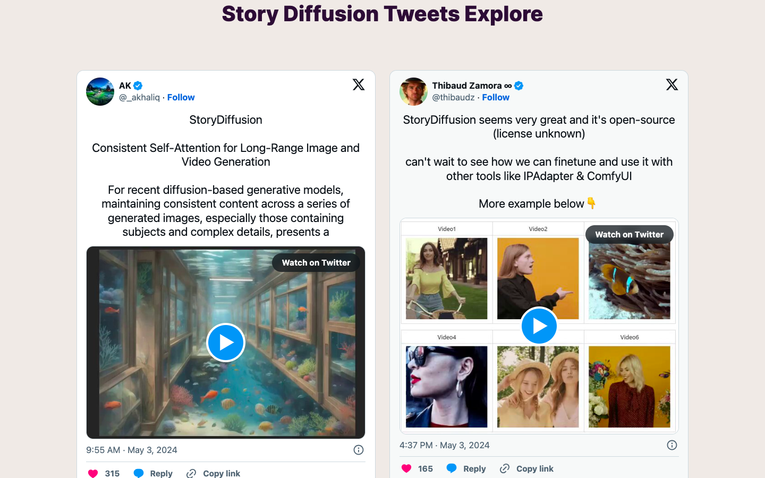Open X logo on AK's tweet

pos(359,84)
